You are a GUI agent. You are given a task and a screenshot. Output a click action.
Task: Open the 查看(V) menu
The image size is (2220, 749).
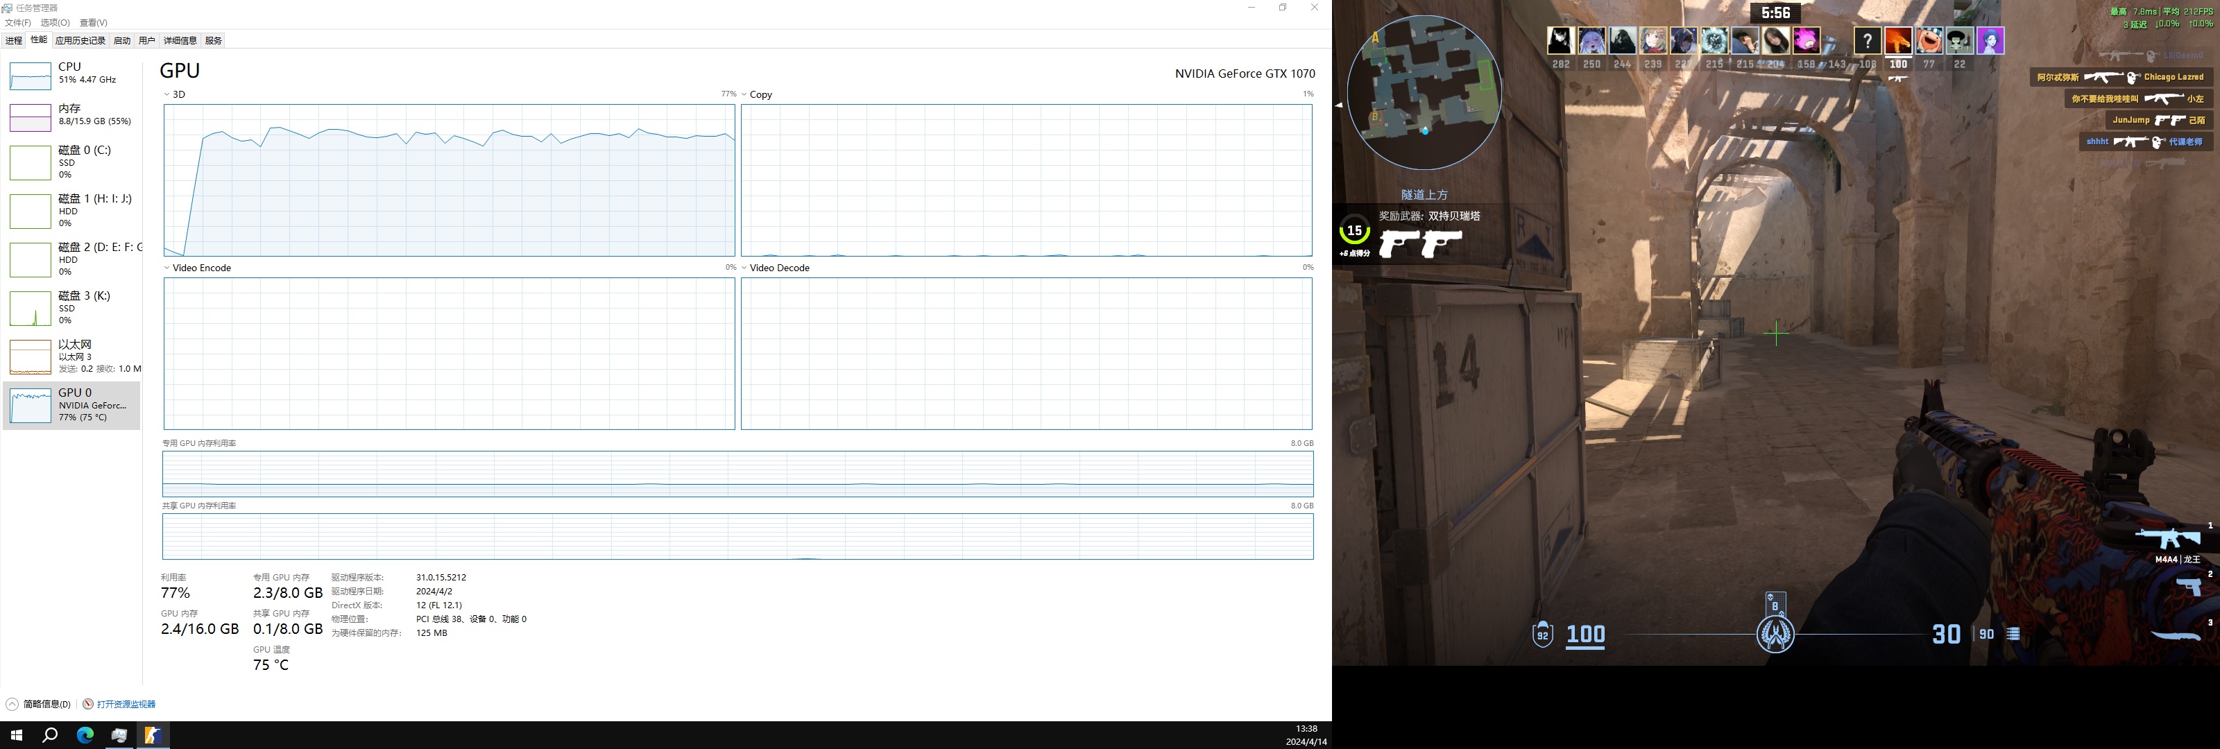coord(93,22)
